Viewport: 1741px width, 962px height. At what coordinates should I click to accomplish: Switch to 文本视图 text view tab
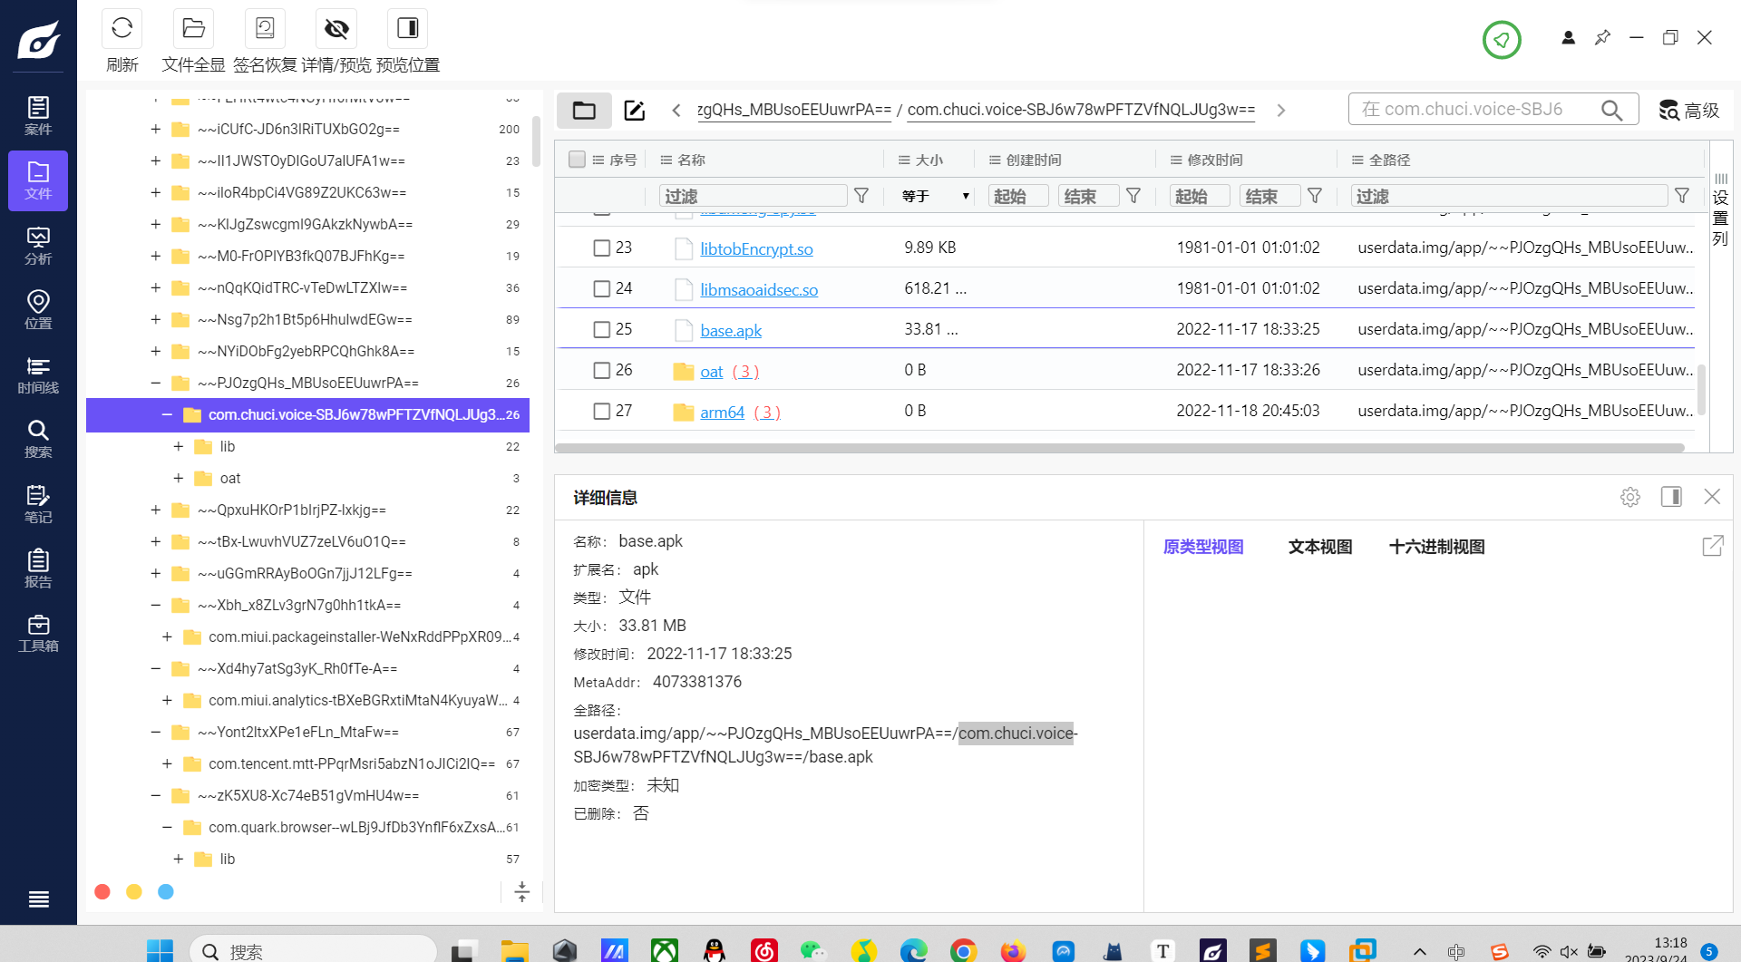[1320, 547]
